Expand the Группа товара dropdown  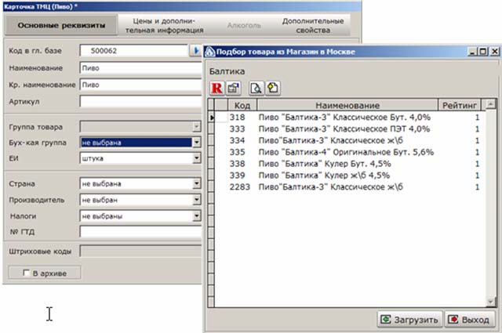pos(197,127)
